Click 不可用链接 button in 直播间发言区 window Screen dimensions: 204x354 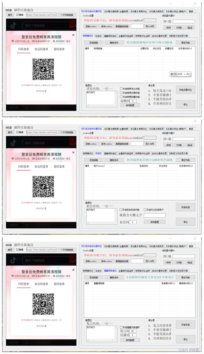tap(67, 249)
